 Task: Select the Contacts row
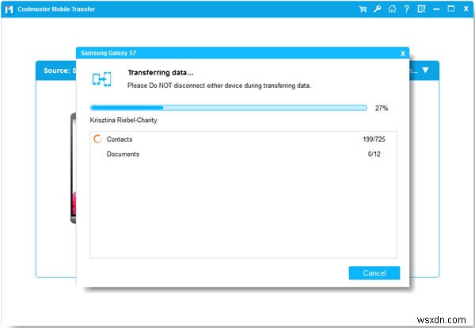coord(243,139)
